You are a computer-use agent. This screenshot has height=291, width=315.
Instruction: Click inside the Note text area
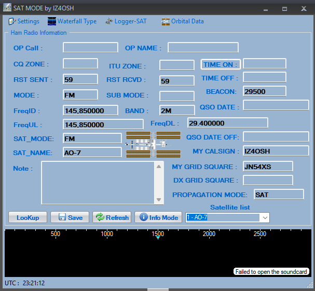98,183
